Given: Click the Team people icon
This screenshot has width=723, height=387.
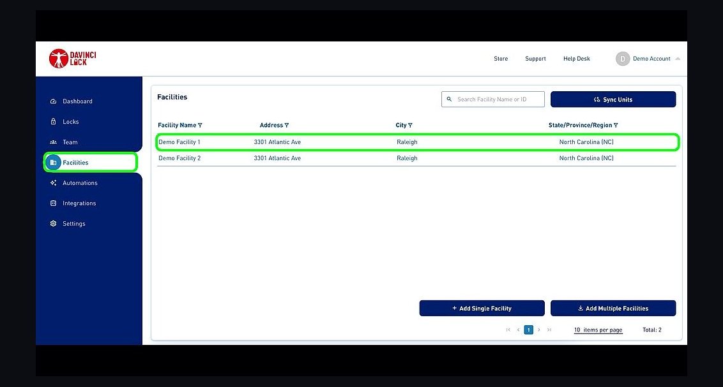Looking at the screenshot, I should (x=53, y=142).
